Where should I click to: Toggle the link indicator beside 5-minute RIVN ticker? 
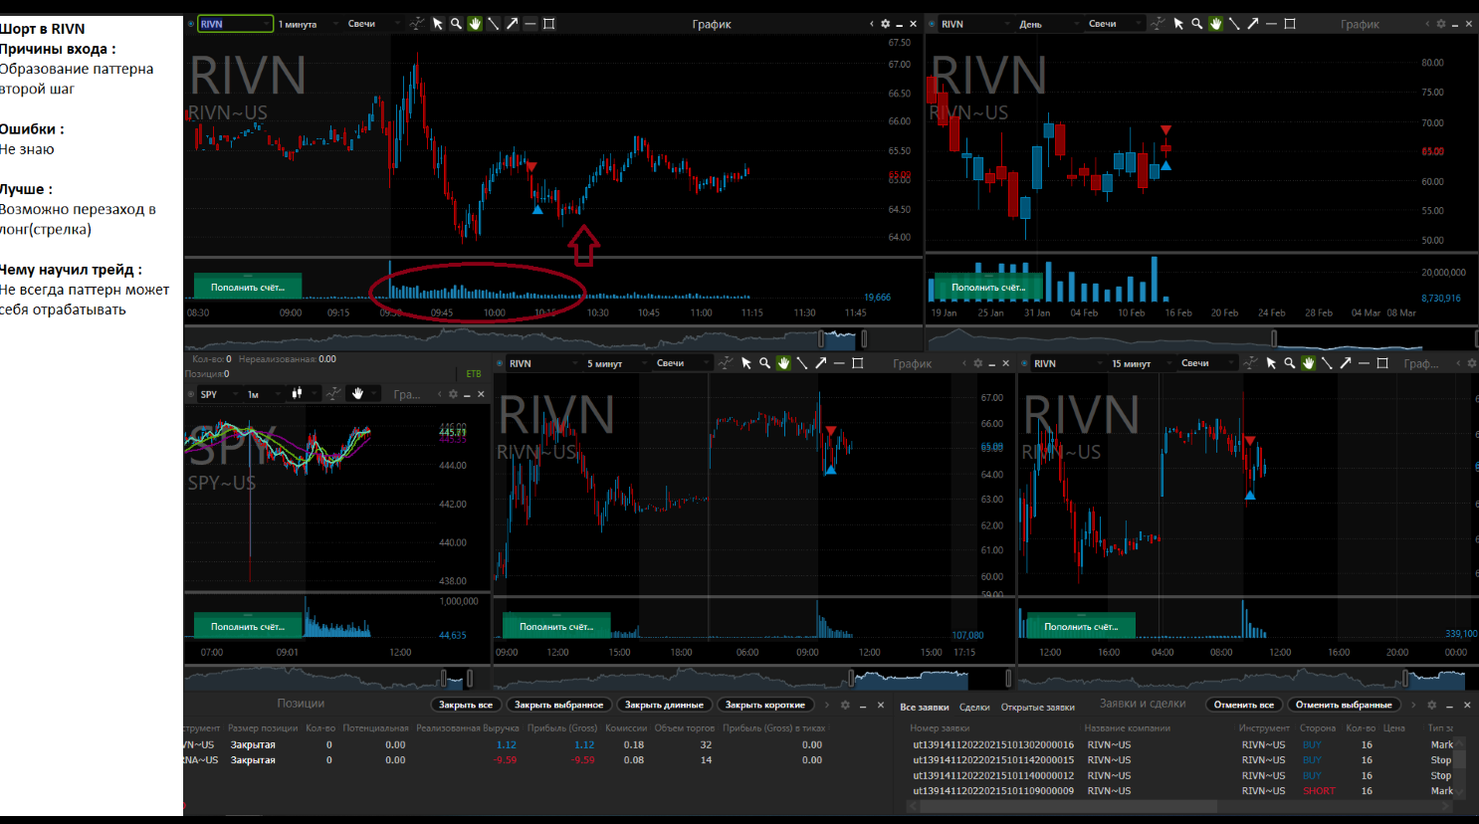click(500, 363)
